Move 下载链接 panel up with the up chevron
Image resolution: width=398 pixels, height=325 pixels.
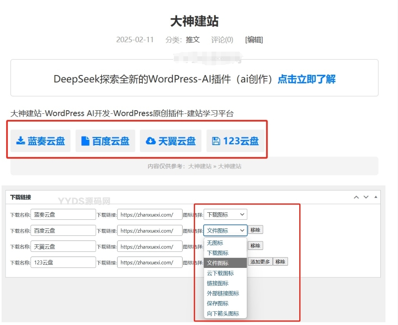click(x=356, y=197)
